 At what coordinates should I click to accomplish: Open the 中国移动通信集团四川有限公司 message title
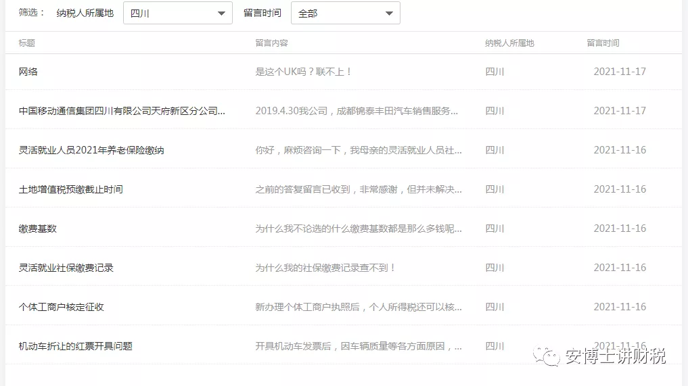pyautogui.click(x=122, y=111)
